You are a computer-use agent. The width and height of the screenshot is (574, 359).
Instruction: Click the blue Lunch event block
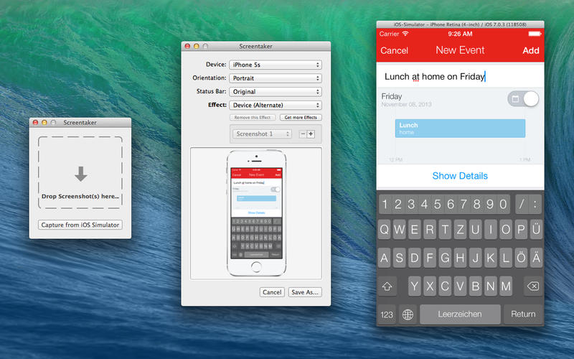[x=460, y=129]
